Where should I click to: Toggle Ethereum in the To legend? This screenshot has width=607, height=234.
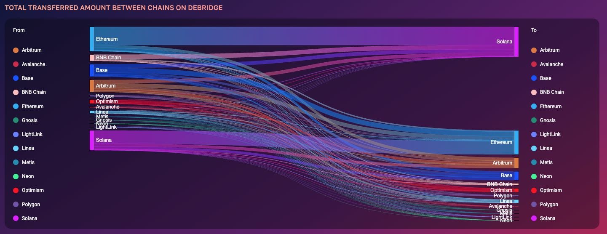pos(546,106)
